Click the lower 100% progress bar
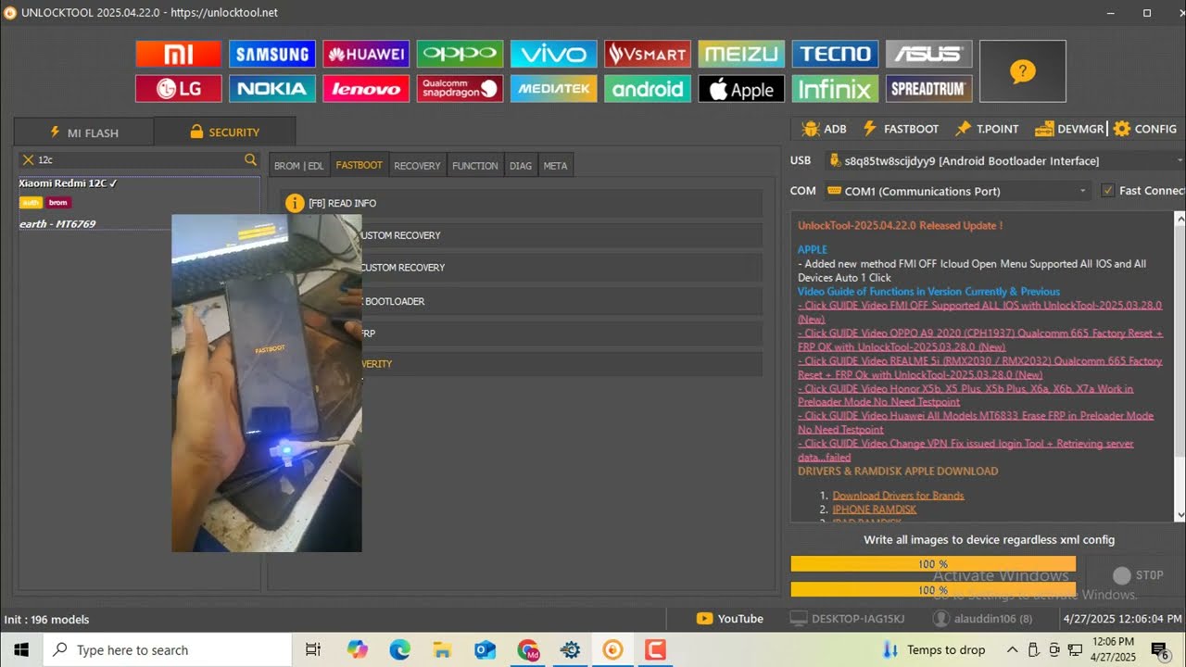 [933, 590]
